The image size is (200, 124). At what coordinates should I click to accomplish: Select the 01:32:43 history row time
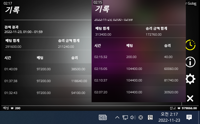[x=11, y=93]
